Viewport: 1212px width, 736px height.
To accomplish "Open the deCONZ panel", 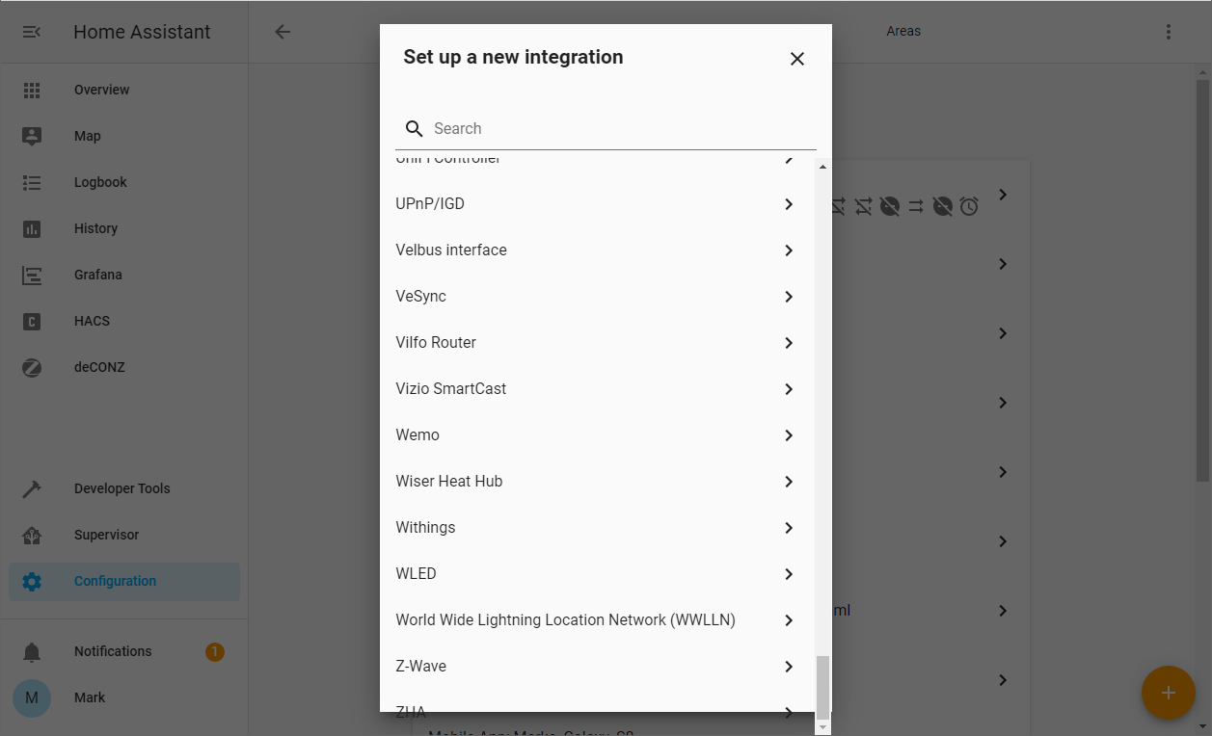I will (x=124, y=367).
